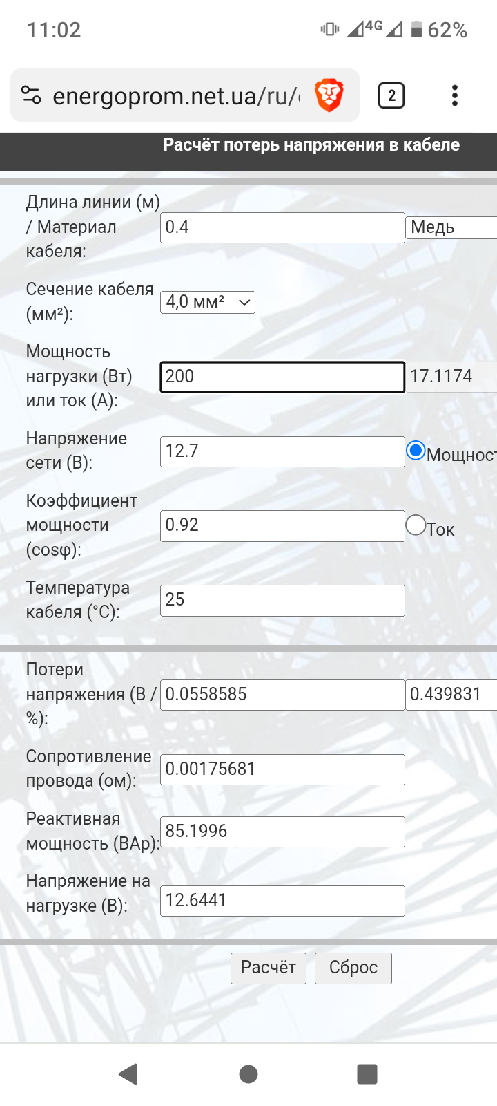
Task: Select the Ток radio button
Action: tap(416, 525)
